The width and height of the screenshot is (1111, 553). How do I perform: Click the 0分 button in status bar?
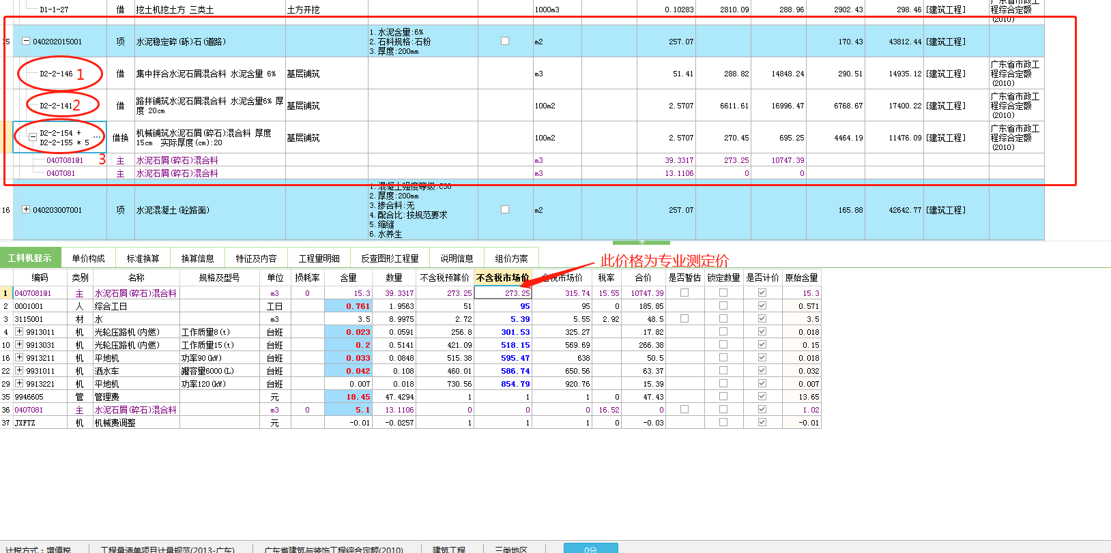pos(591,548)
